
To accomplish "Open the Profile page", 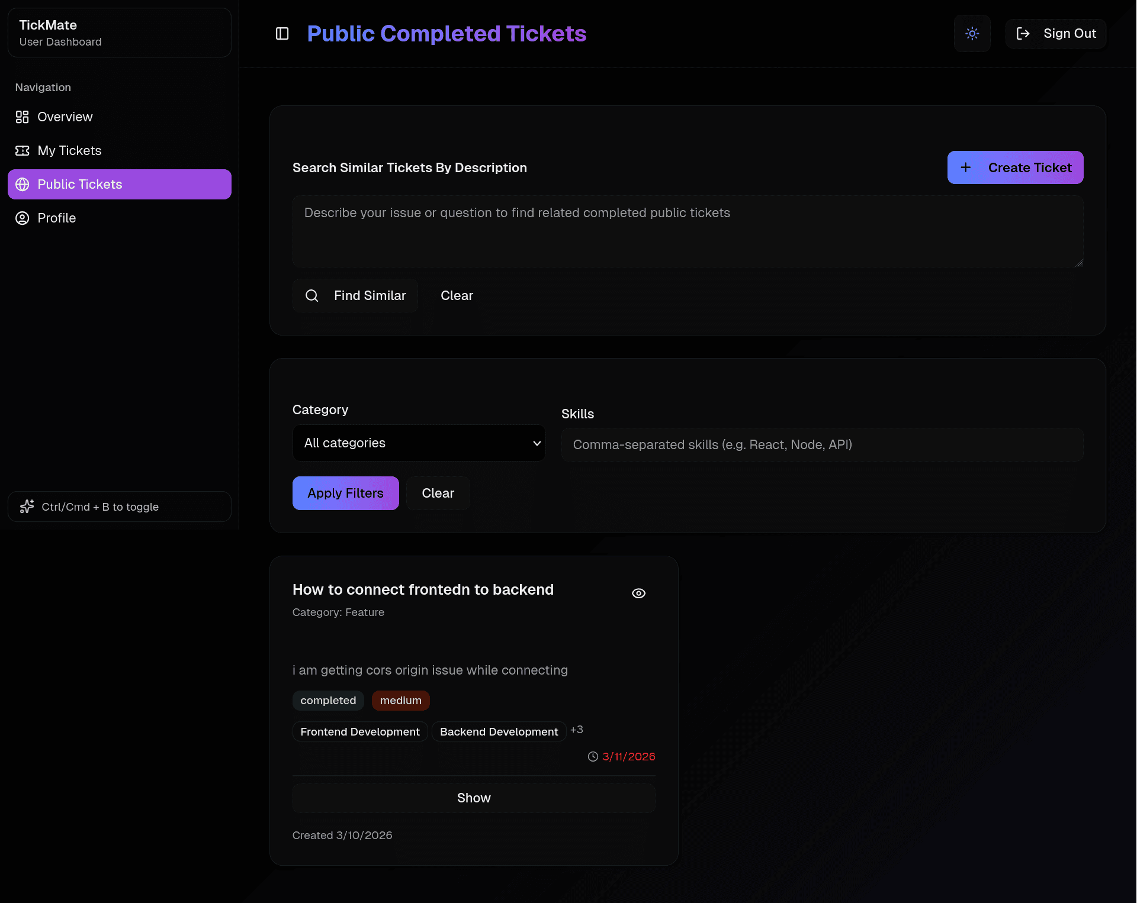I will pyautogui.click(x=120, y=218).
